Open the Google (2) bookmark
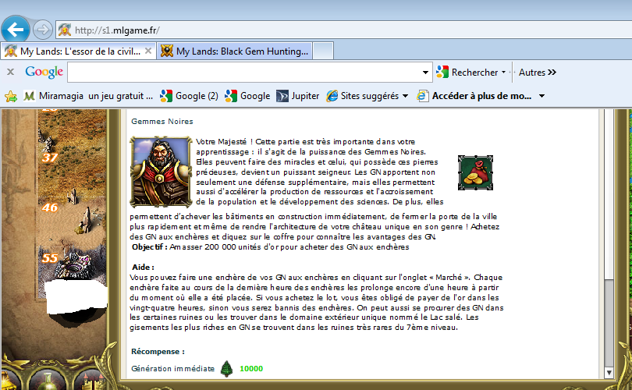The width and height of the screenshot is (632, 390). pyautogui.click(x=190, y=96)
